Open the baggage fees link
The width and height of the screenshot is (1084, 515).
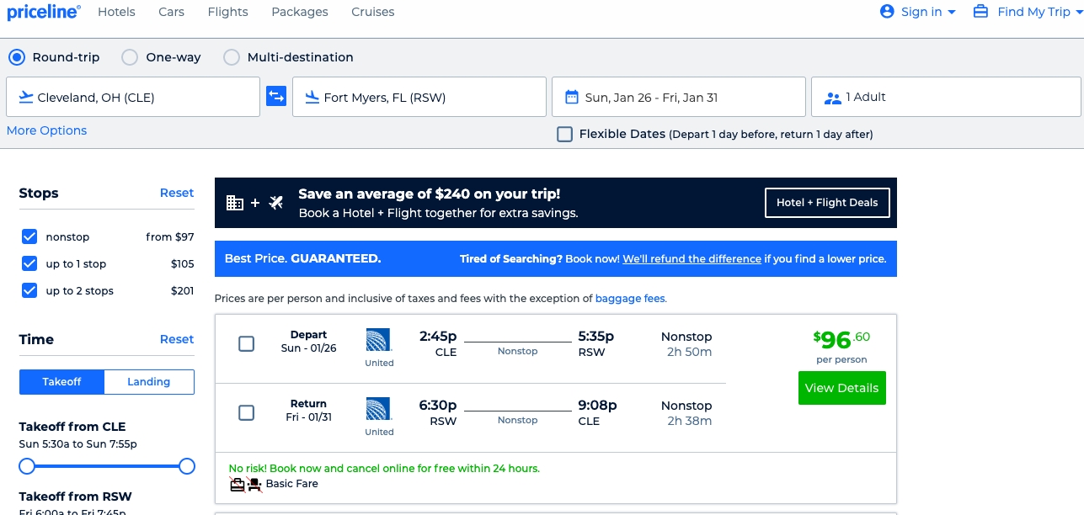629,298
